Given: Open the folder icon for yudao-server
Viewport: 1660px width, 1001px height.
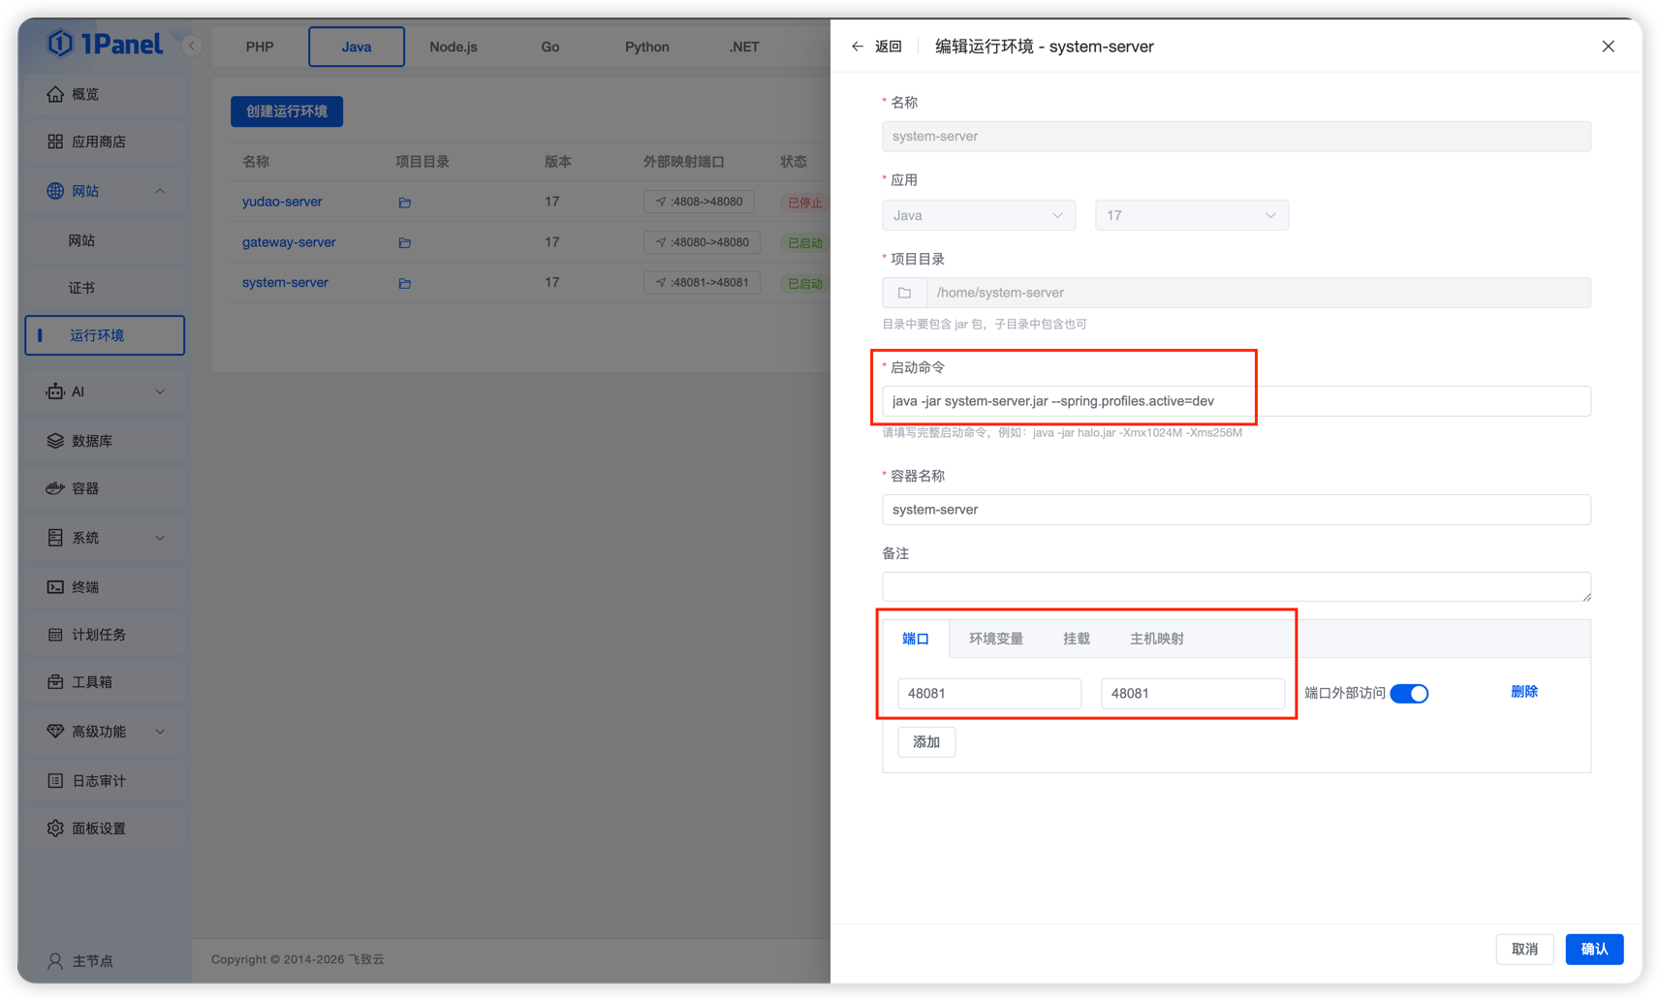Looking at the screenshot, I should click(x=405, y=203).
